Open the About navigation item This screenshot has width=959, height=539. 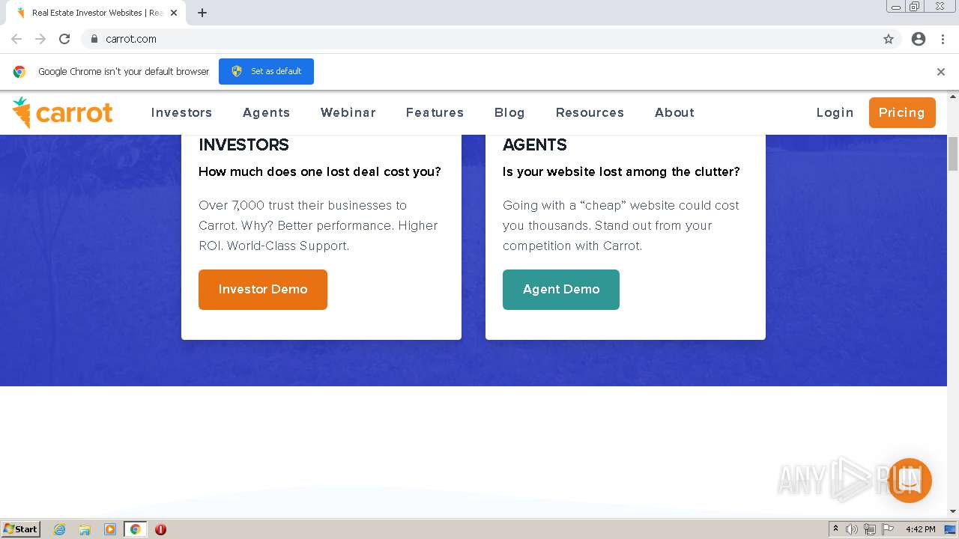coord(674,112)
